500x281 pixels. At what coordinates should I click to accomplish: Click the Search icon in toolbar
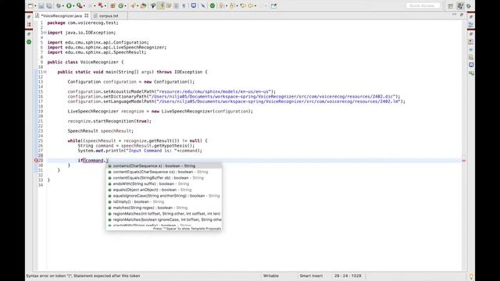pos(153,5)
